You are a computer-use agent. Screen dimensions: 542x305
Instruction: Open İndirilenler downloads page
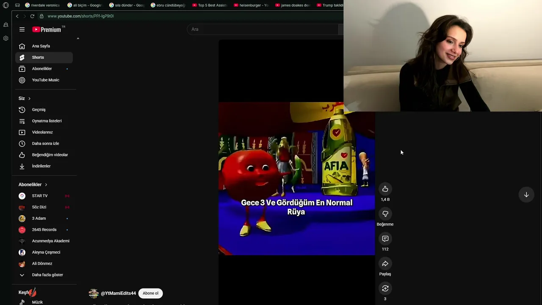click(44, 166)
